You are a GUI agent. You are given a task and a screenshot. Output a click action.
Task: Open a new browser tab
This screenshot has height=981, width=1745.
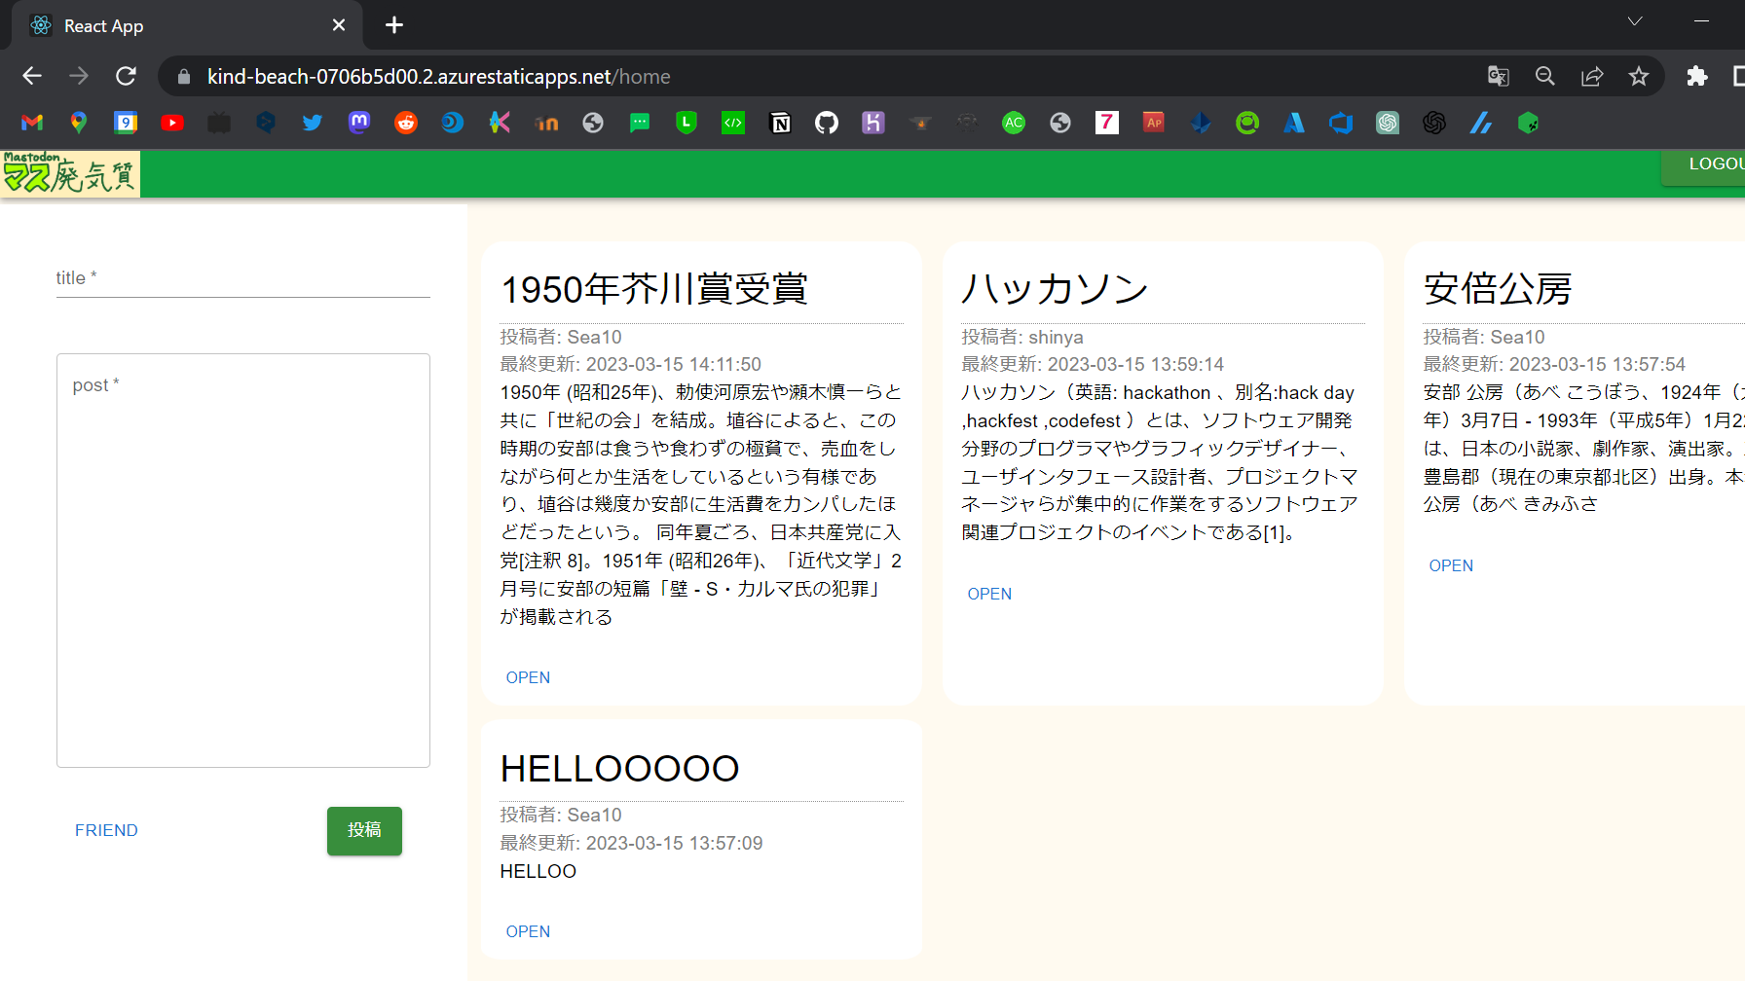(394, 25)
